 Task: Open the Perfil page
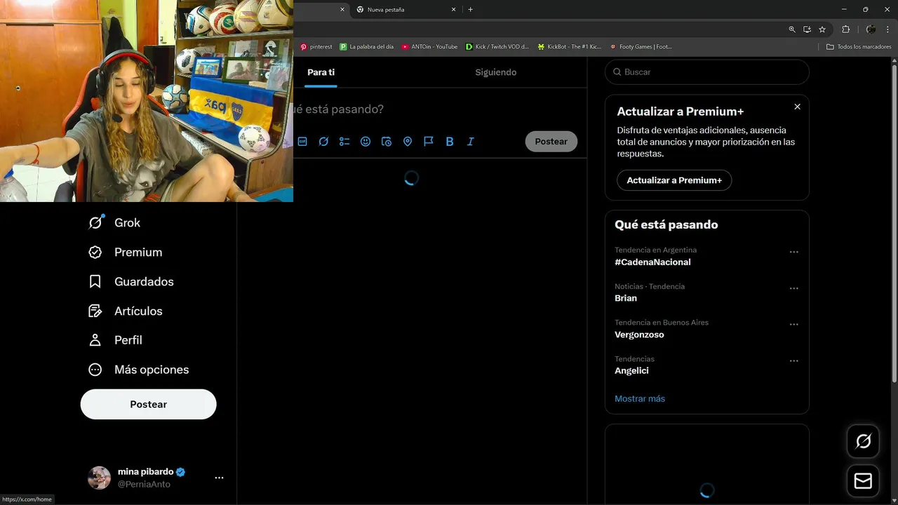tap(115, 339)
